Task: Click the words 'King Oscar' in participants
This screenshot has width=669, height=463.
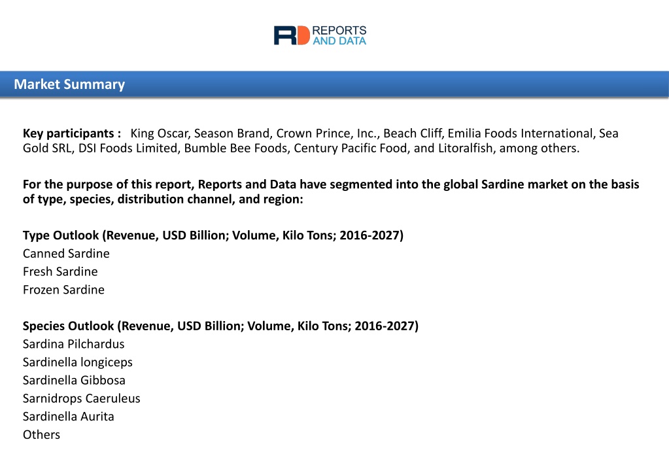Action: pyautogui.click(x=159, y=133)
